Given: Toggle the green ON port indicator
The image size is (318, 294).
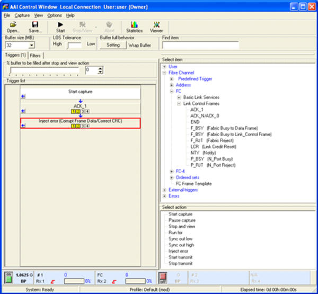Looking at the screenshot, I should tap(9, 277).
